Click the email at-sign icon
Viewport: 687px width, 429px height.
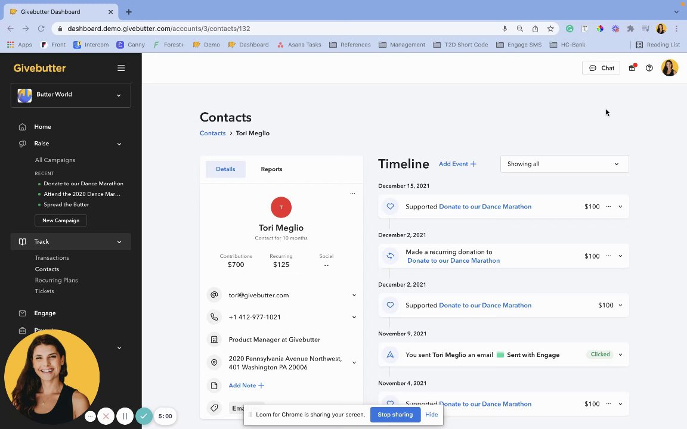214,295
